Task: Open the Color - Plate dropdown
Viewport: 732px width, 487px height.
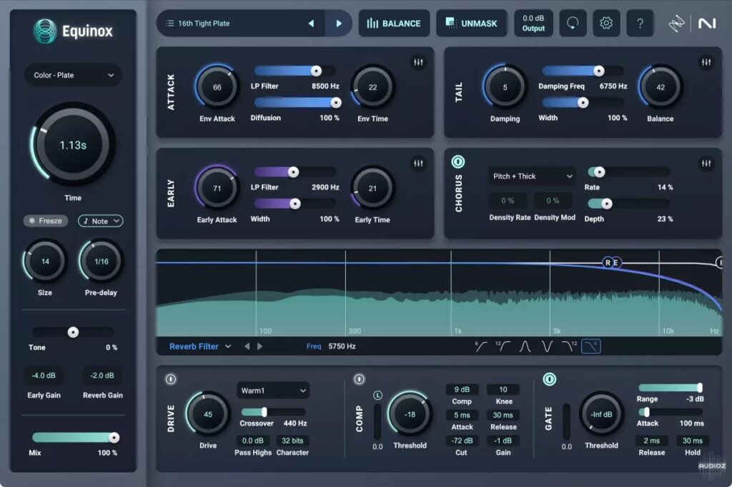Action: coord(74,75)
